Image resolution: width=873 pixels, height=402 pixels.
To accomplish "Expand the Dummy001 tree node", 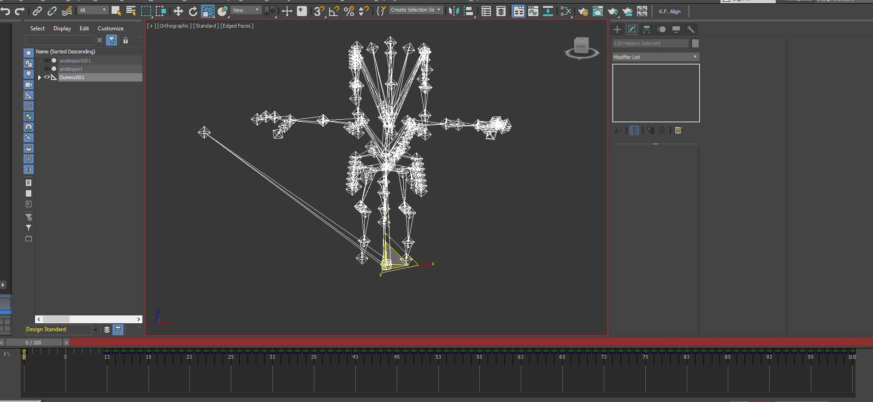I will point(40,77).
